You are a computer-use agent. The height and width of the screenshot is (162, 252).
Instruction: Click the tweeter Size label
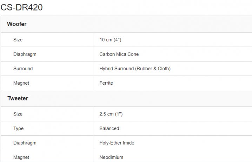tap(18, 114)
